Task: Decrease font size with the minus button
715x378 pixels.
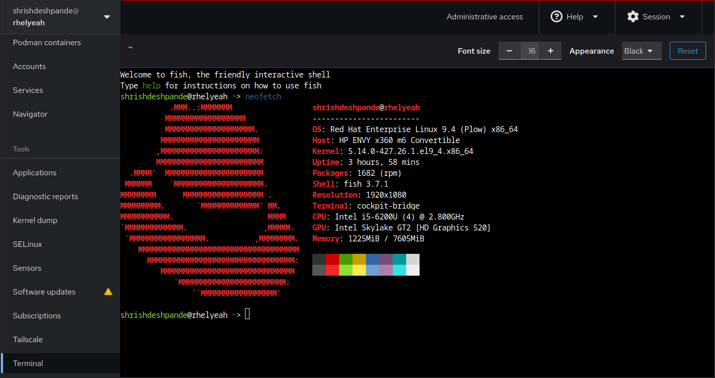Action: 509,51
